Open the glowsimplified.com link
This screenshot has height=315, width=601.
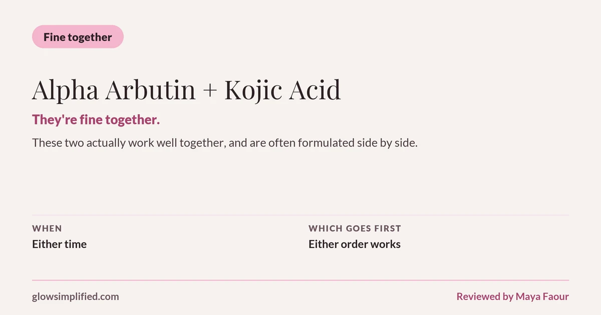pos(76,296)
